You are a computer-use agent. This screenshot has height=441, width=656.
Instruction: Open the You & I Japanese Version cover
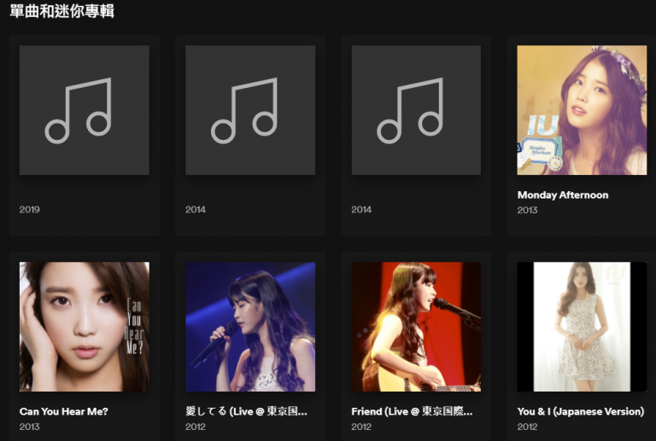[582, 327]
